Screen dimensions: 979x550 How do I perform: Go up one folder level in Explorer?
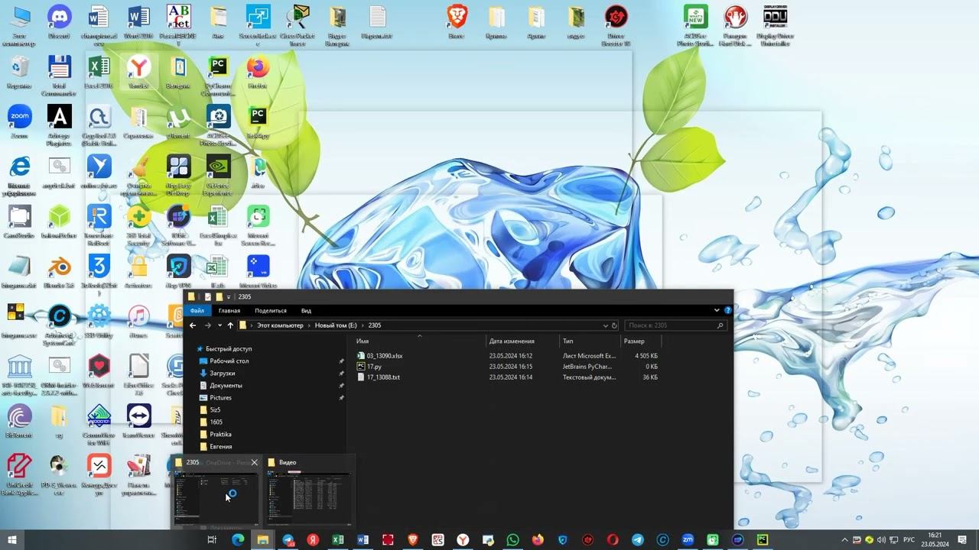[230, 325]
